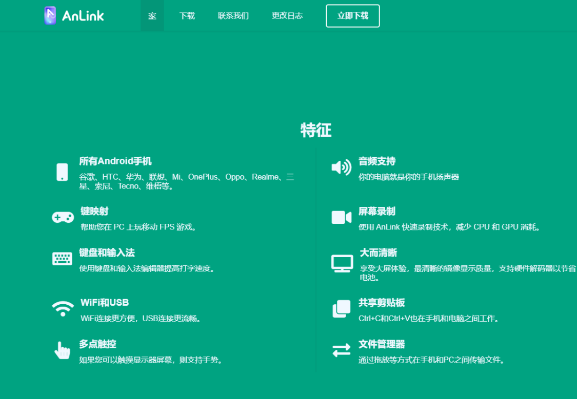The image size is (577, 399).
Task: Click the 共享剪贴板 feature title
Action: point(381,302)
